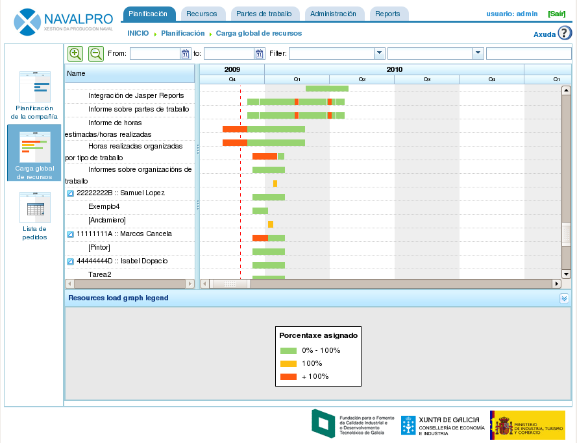Open the To date calendar picker

(x=260, y=54)
